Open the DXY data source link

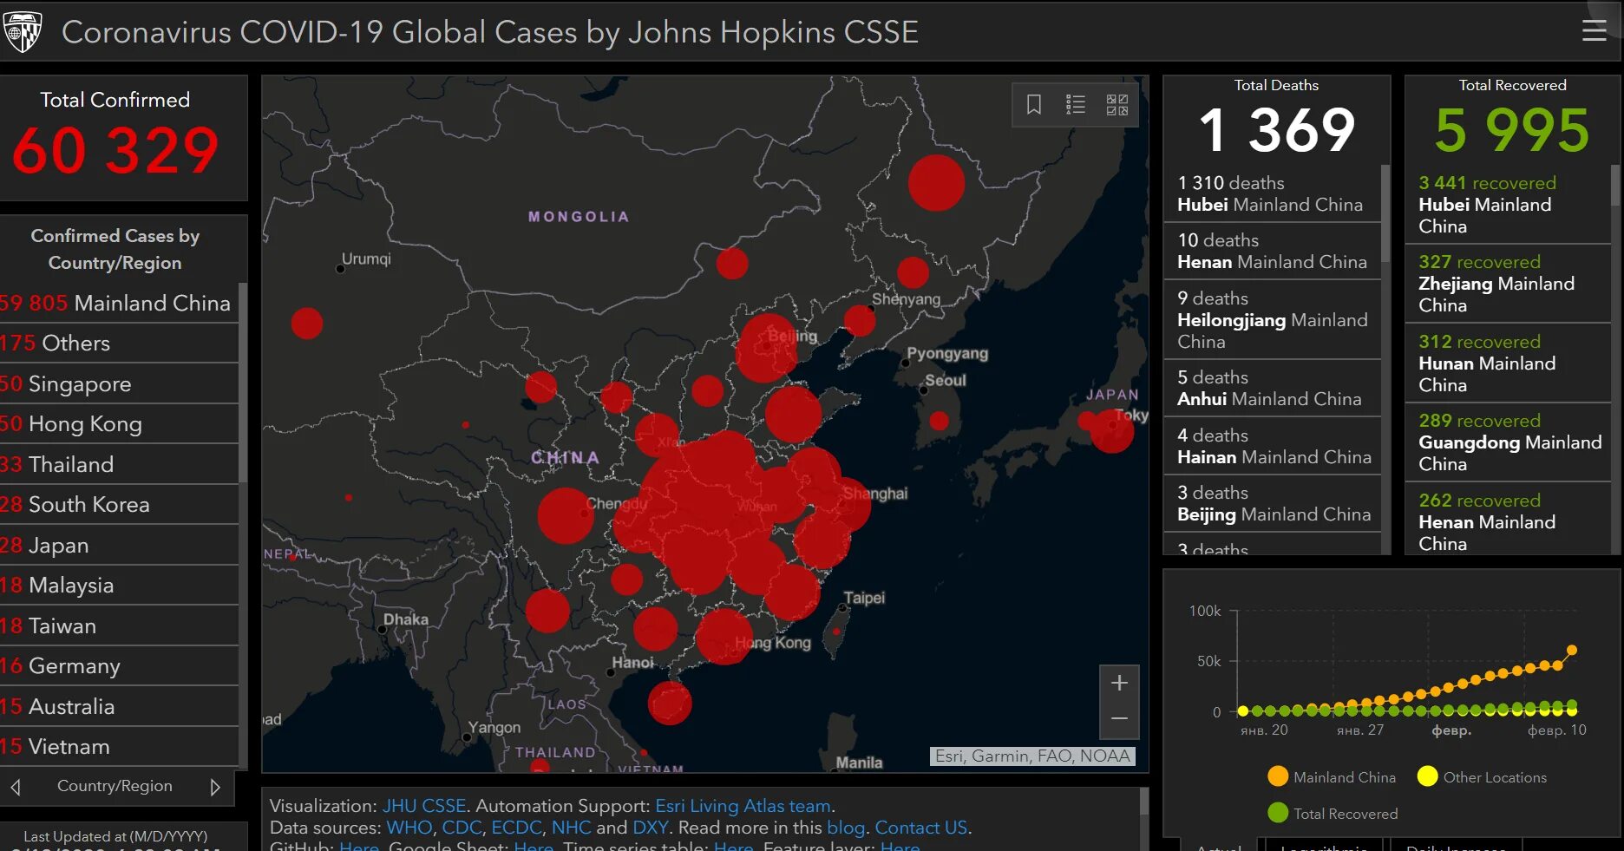pyautogui.click(x=651, y=828)
